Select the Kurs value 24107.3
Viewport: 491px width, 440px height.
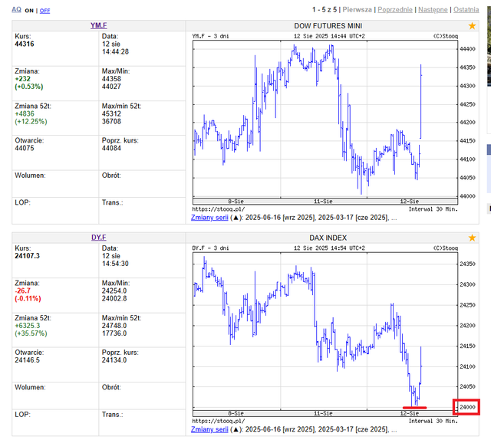coord(28,256)
